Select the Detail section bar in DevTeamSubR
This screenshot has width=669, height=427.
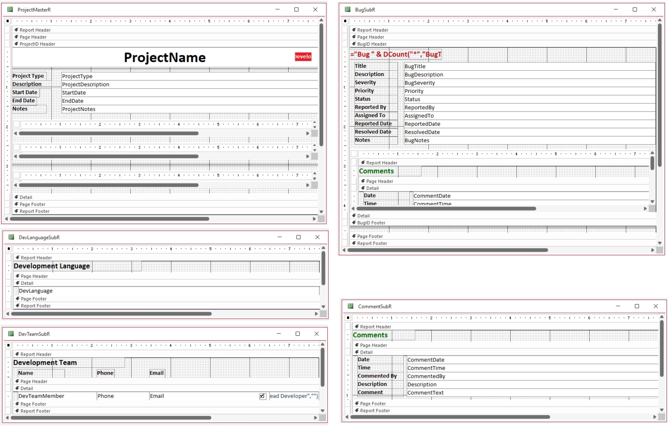[x=166, y=388]
